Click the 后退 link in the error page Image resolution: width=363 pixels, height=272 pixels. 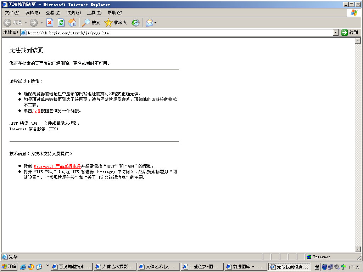click(37, 111)
